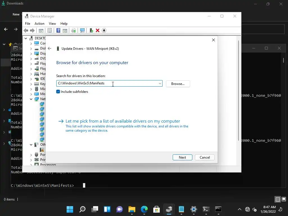Open the View menu
This screenshot has width=288, height=216.
(x=52, y=24)
